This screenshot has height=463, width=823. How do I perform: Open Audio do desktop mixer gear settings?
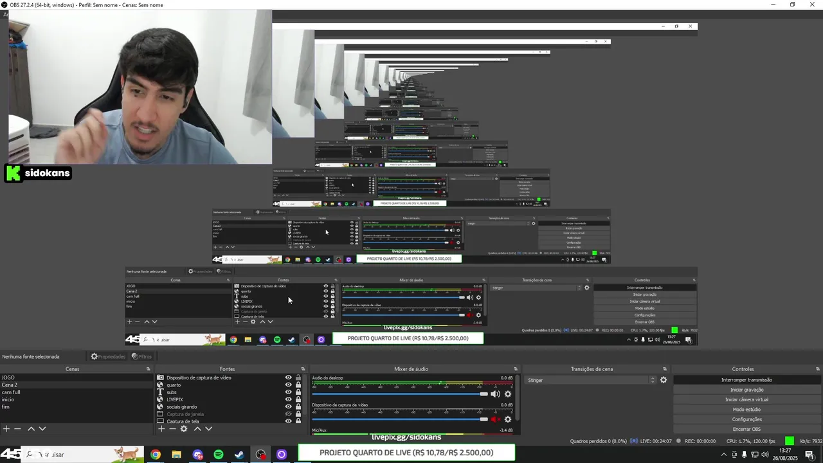(x=508, y=394)
